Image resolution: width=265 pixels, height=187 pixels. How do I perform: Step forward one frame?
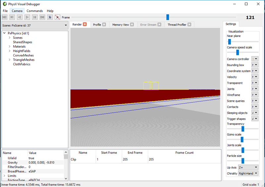[35, 17]
